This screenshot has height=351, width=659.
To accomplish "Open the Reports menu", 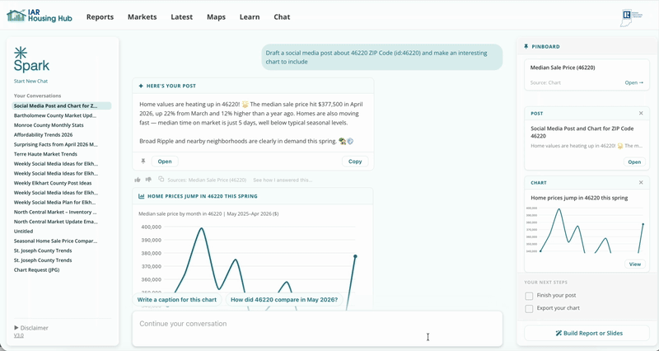I will (x=100, y=17).
